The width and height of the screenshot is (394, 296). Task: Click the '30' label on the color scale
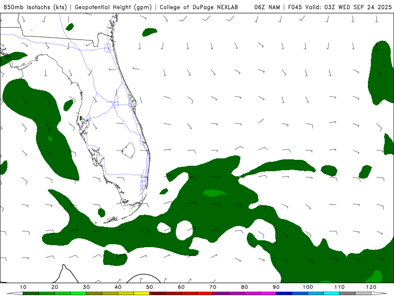click(x=86, y=287)
